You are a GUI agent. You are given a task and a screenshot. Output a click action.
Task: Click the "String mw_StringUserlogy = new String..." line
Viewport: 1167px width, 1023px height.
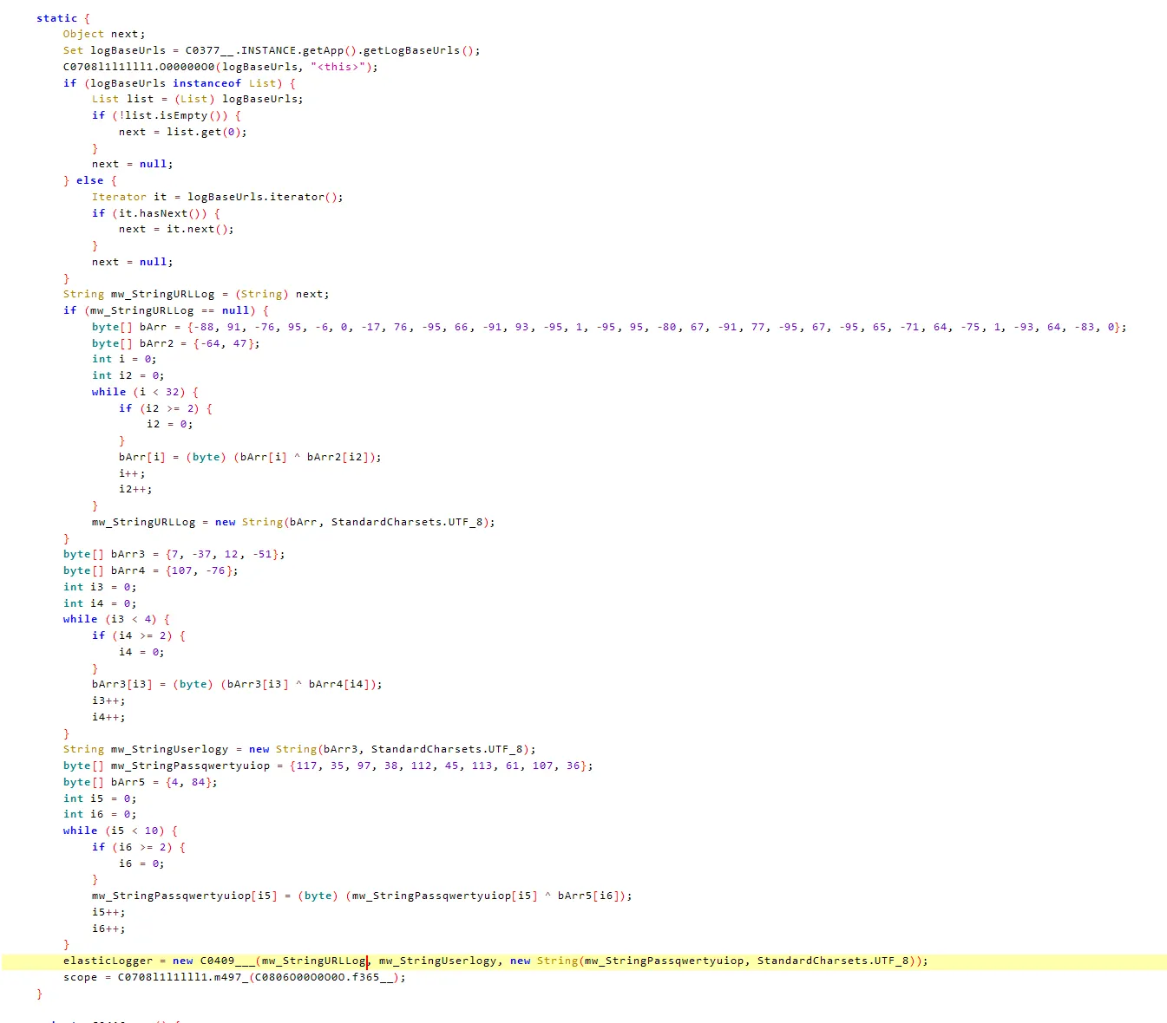coord(299,749)
